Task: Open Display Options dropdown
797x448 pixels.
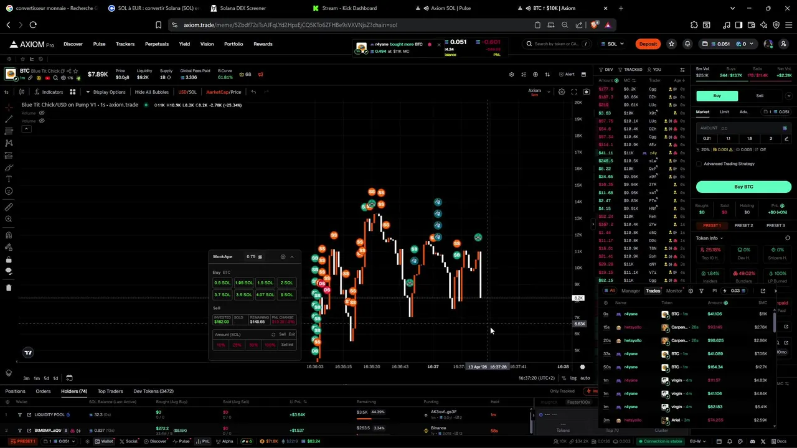Action: [x=105, y=92]
